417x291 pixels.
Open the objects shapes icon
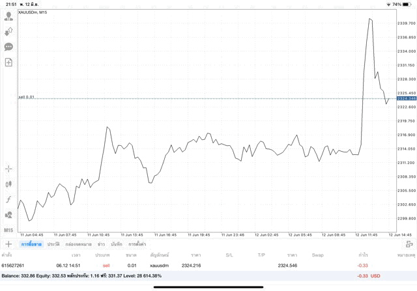(8, 215)
